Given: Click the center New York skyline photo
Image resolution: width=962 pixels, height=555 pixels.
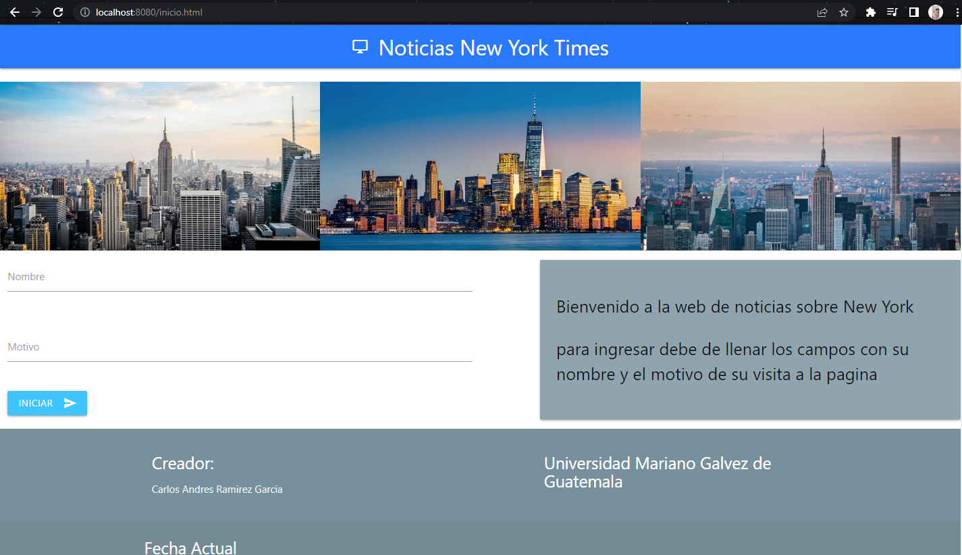Looking at the screenshot, I should tap(480, 165).
